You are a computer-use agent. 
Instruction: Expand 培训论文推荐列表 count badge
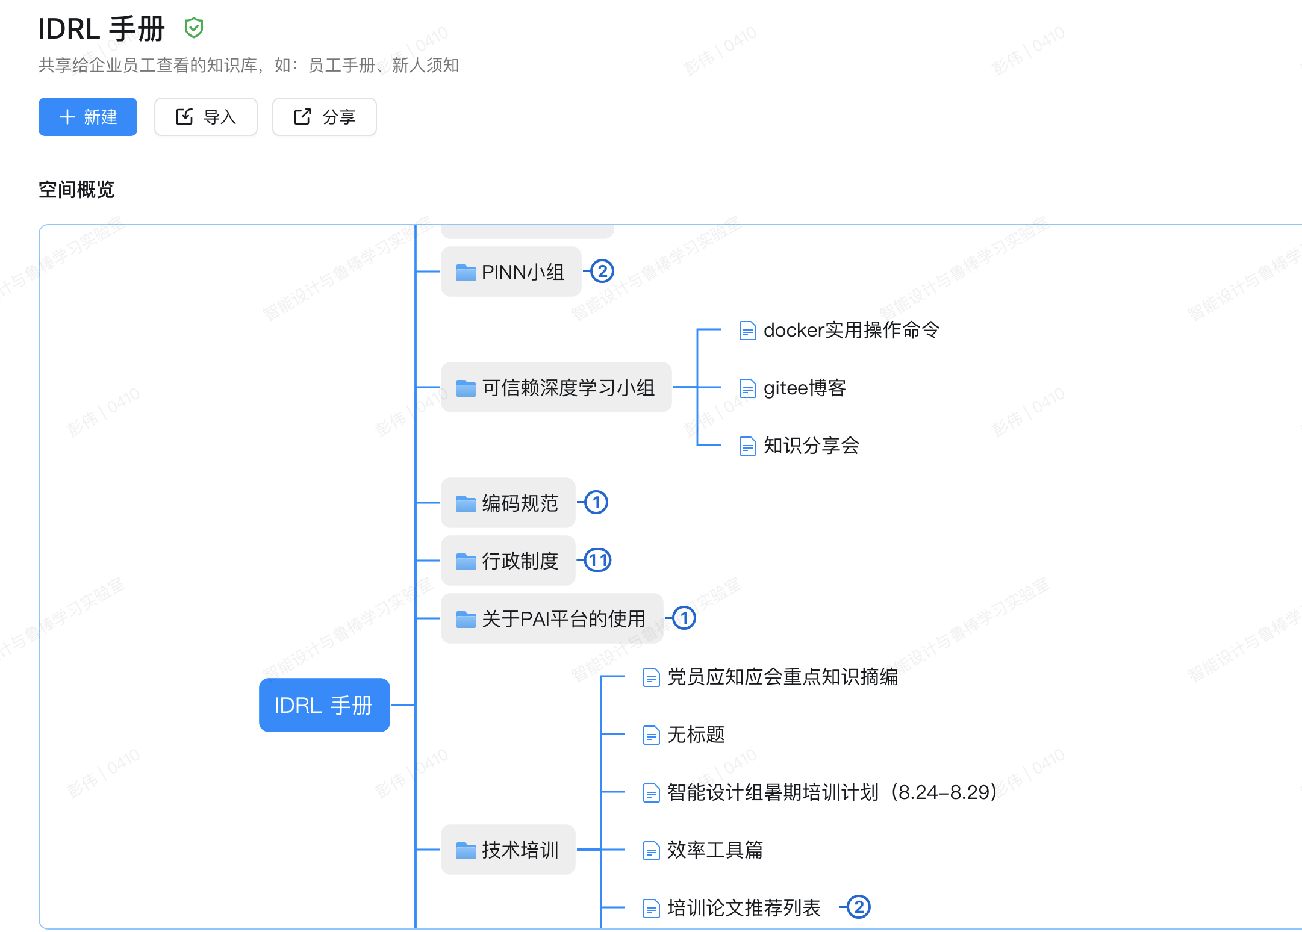tap(859, 907)
